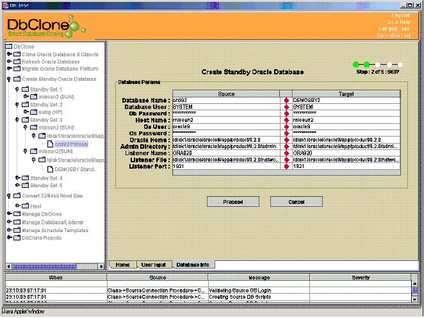The height and width of the screenshot is (318, 424).
Task: Click source Database Name field ord92
Action: pyautogui.click(x=226, y=101)
